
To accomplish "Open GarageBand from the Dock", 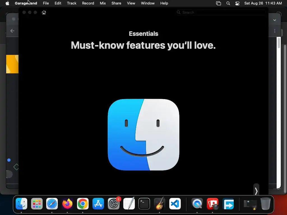I will tap(159, 204).
